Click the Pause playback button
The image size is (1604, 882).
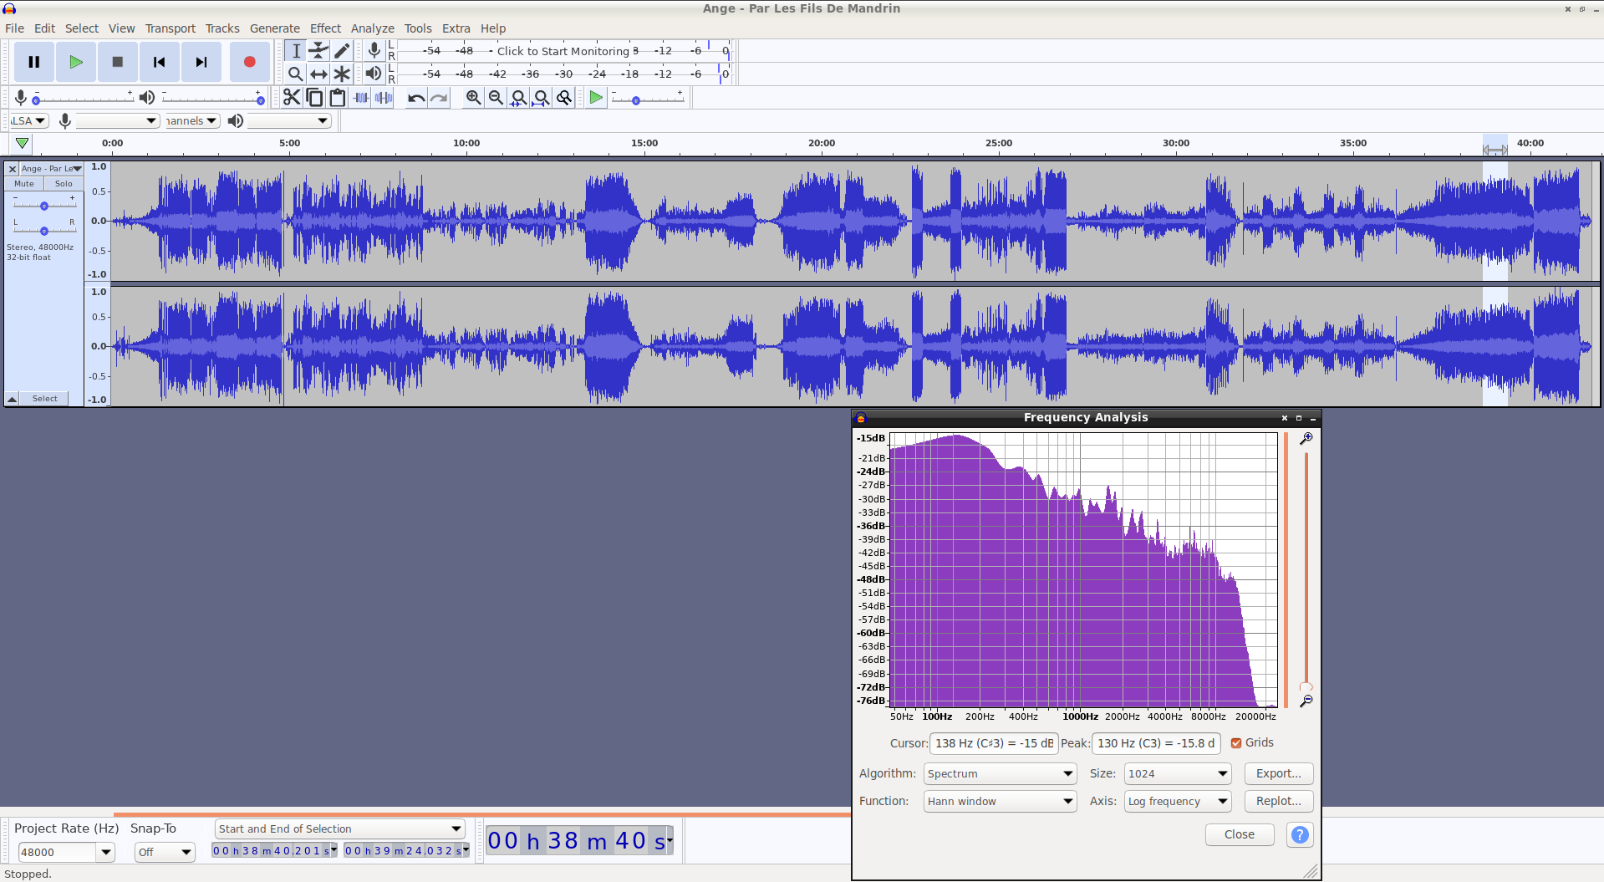pos(34,62)
